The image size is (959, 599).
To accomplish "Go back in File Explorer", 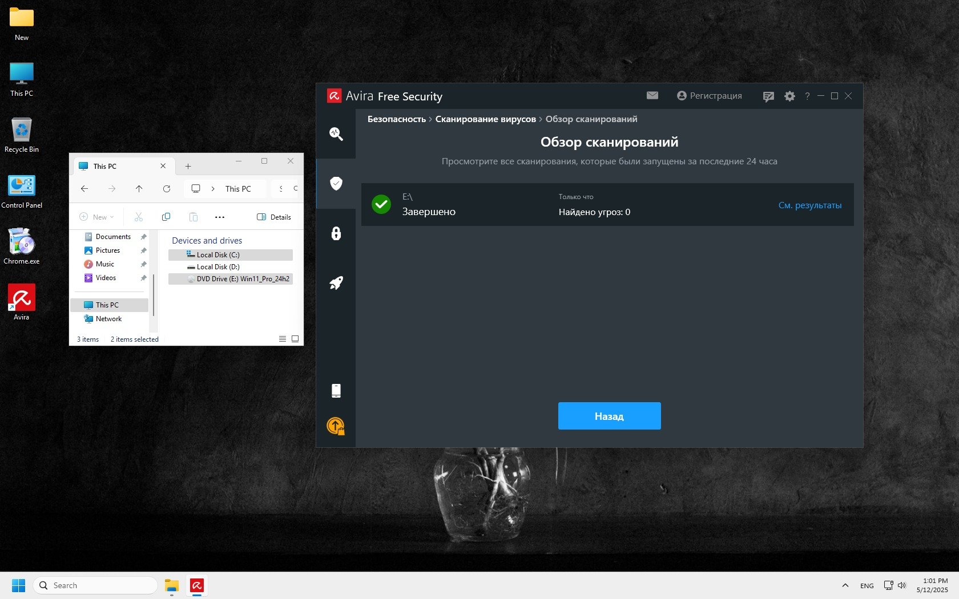I will pyautogui.click(x=84, y=189).
